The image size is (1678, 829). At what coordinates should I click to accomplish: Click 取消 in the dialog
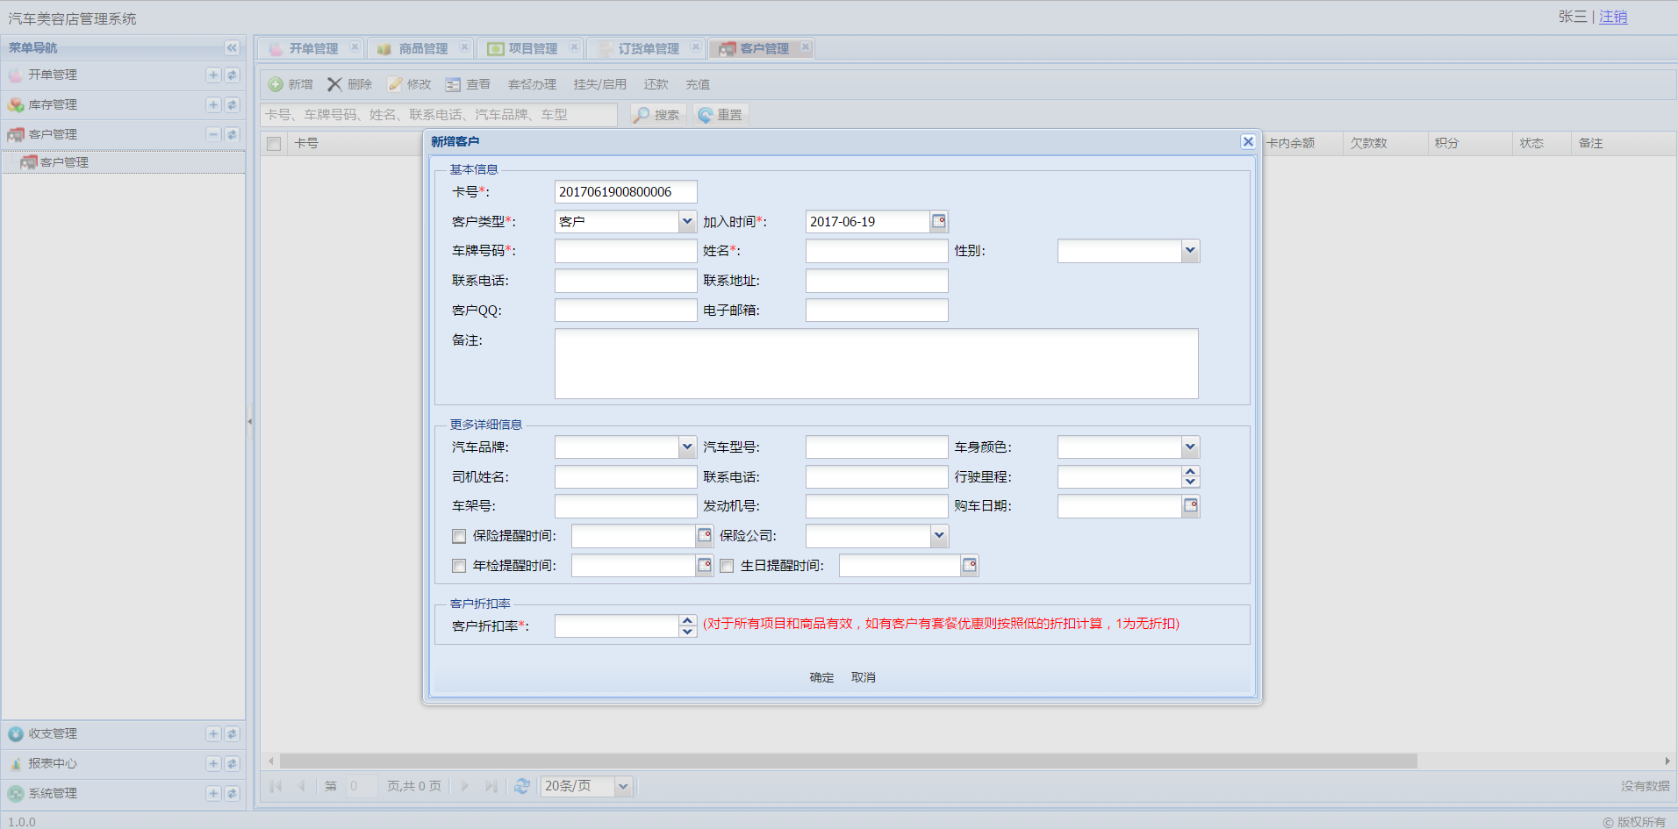coord(863,677)
